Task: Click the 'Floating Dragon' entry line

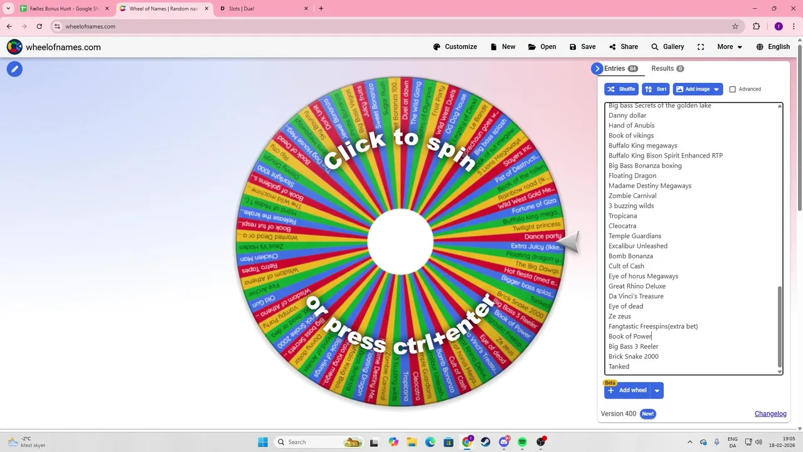Action: pos(632,176)
